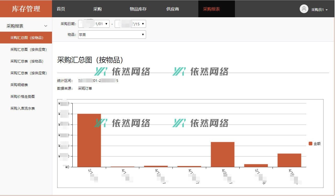Open 采购汇总图（按供应商） report

pos(28,49)
